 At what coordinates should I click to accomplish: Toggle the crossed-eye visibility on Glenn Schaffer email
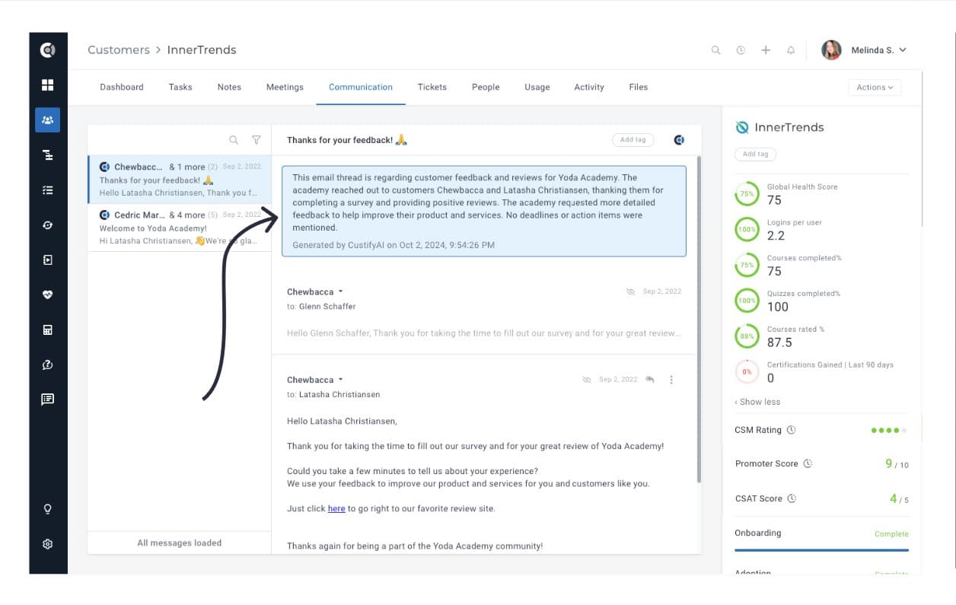(630, 291)
